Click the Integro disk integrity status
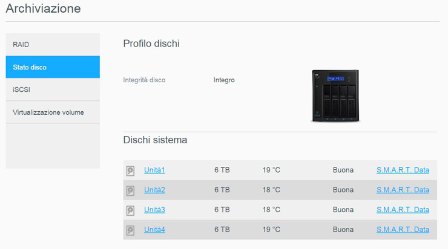The height and width of the screenshot is (249, 448). pyautogui.click(x=224, y=80)
